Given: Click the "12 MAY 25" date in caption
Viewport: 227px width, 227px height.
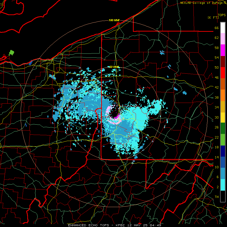Looking at the screenshot, I should (137, 225).
